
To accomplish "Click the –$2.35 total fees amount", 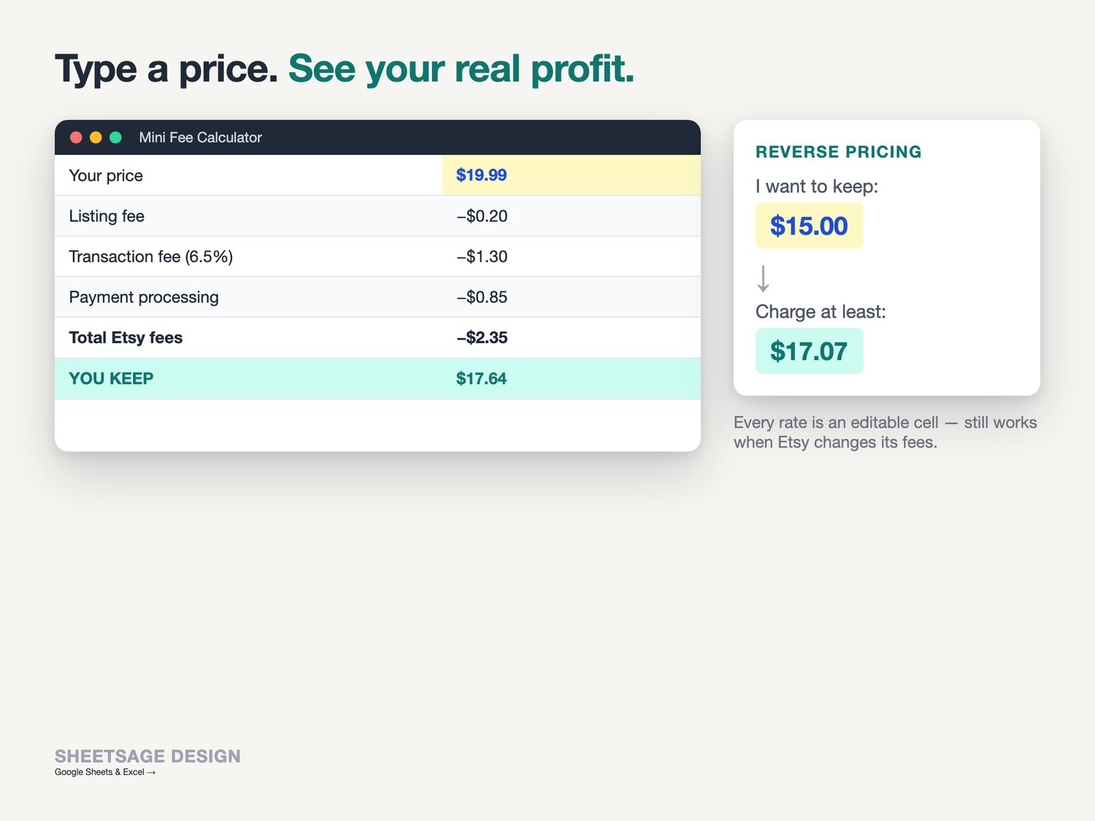I will 482,338.
